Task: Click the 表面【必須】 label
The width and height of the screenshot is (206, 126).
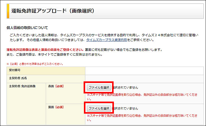Action: pyautogui.click(x=56, y=86)
